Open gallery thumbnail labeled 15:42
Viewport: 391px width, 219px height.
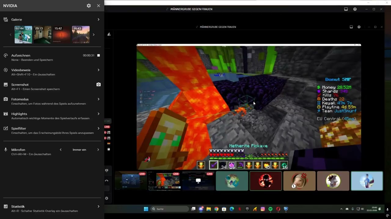pyautogui.click(x=62, y=35)
